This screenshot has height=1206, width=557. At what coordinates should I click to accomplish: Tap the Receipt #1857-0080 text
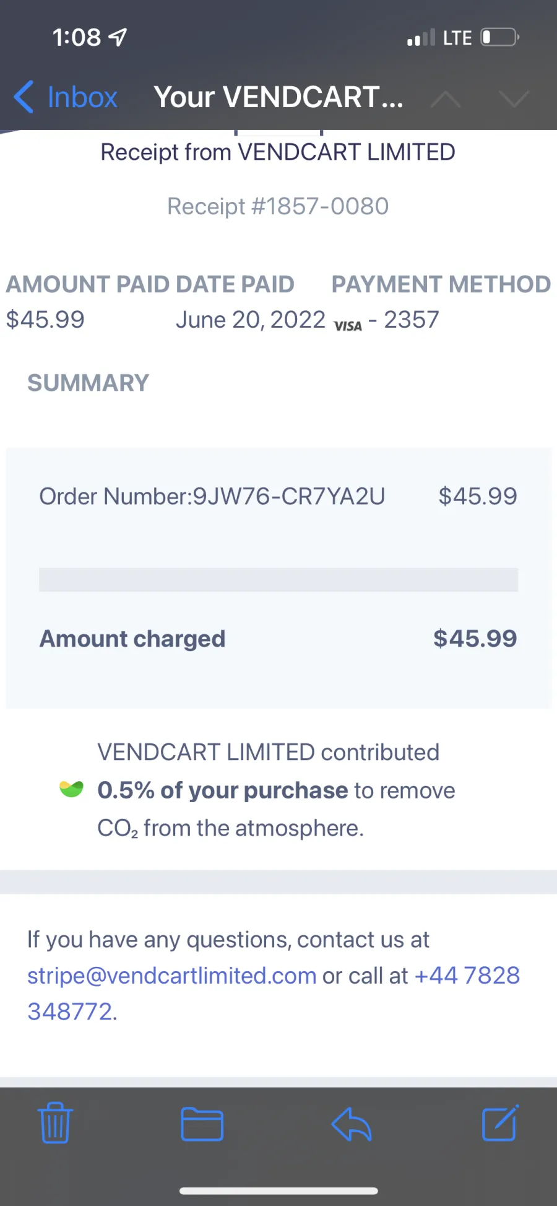pyautogui.click(x=278, y=206)
